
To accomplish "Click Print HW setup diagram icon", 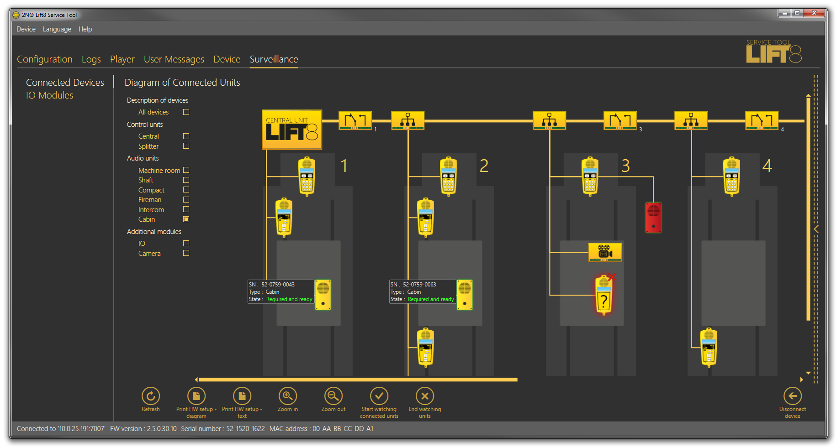I will pyautogui.click(x=196, y=396).
